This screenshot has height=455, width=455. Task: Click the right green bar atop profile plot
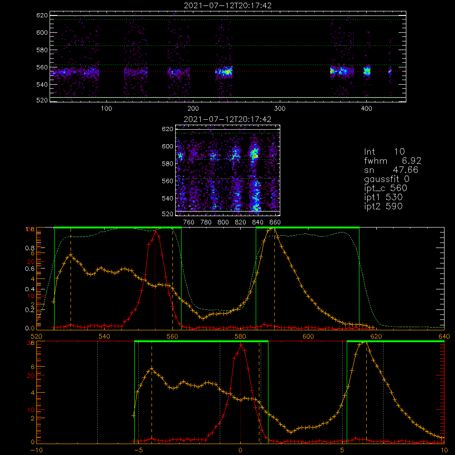pyautogui.click(x=308, y=227)
